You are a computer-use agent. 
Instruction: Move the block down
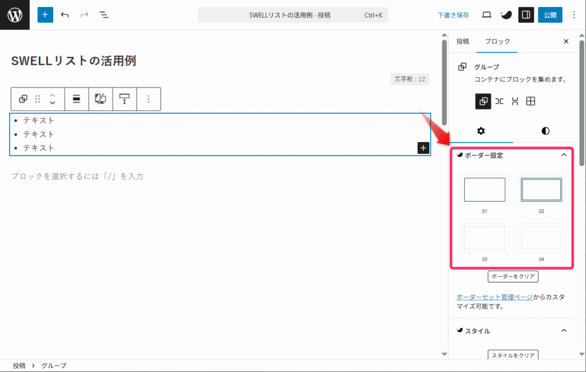[53, 103]
